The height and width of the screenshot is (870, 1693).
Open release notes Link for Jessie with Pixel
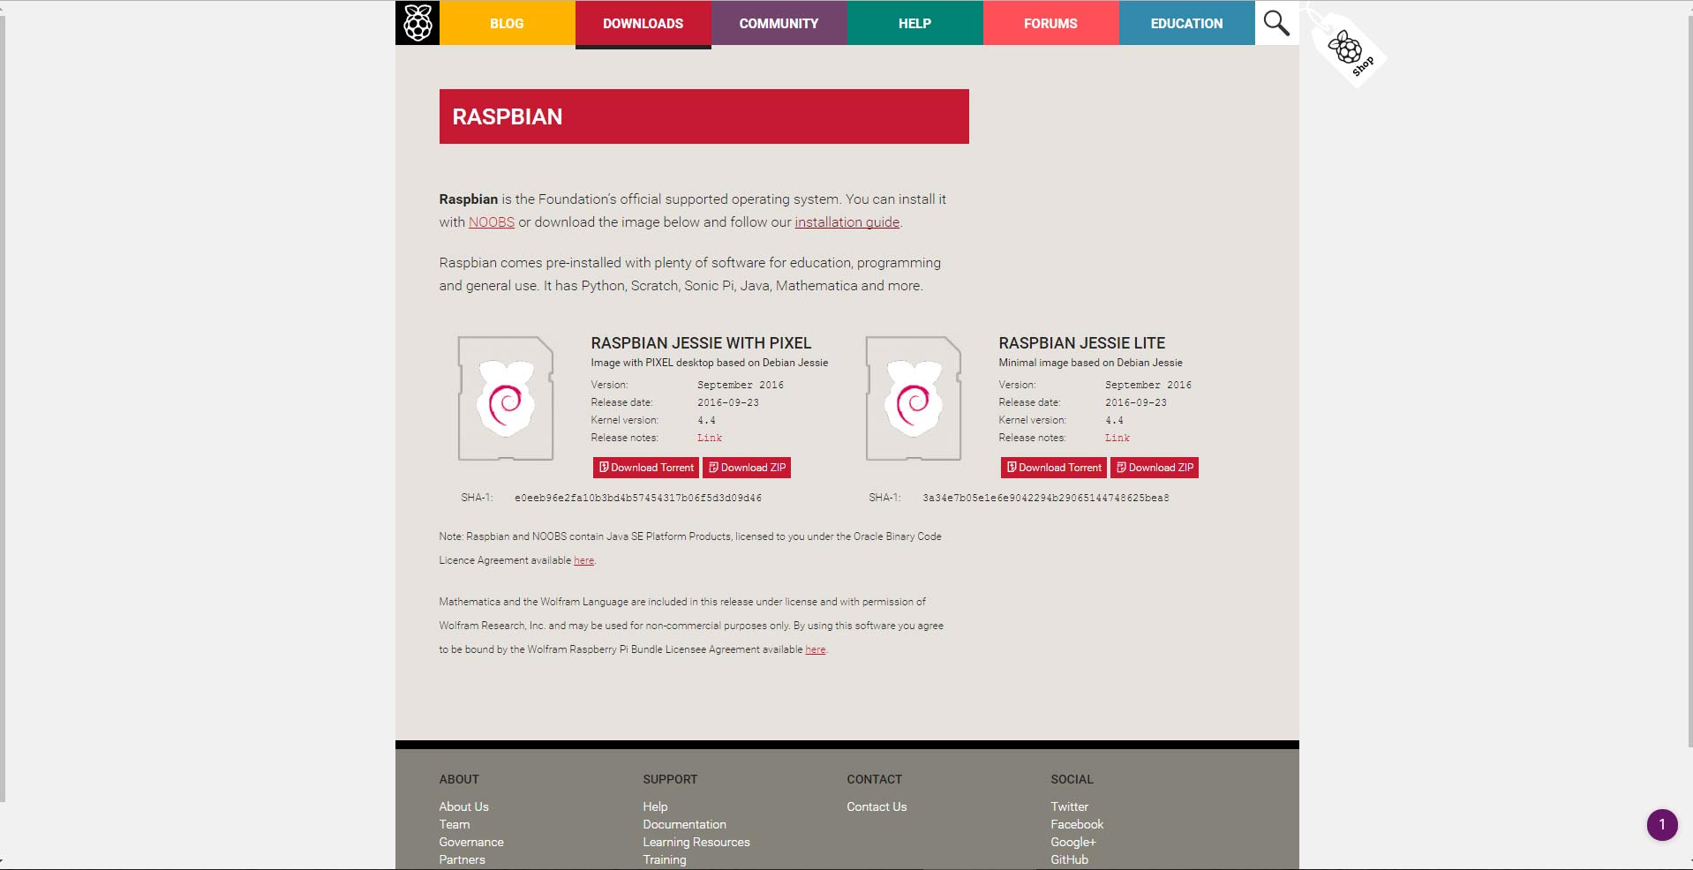click(710, 438)
